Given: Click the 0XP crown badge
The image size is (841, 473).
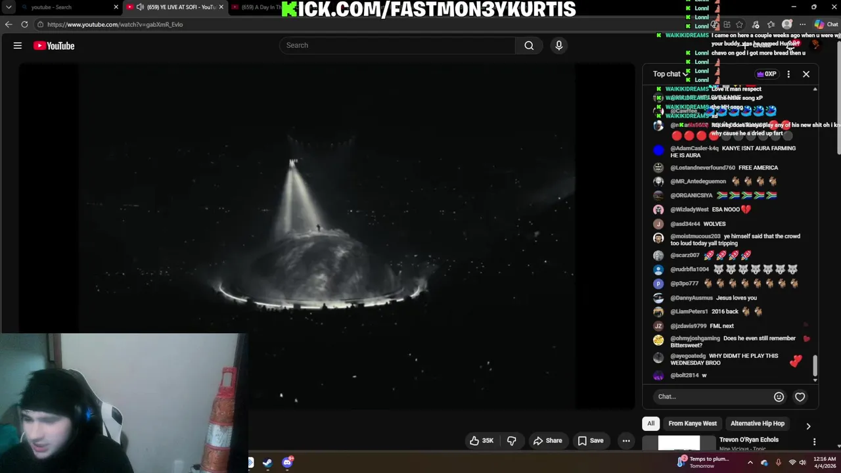Looking at the screenshot, I should [766, 74].
